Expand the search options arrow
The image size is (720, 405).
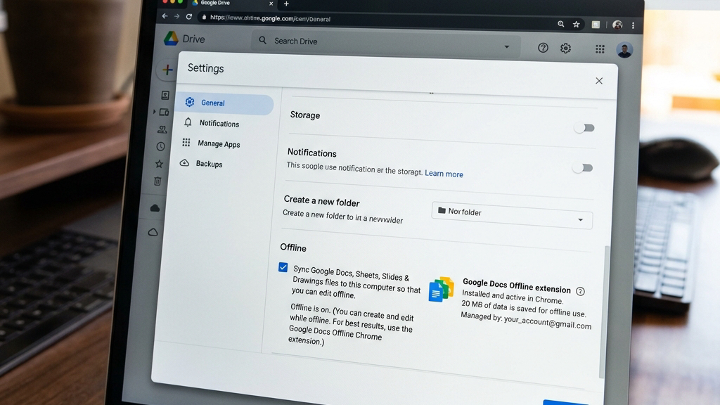pos(506,47)
